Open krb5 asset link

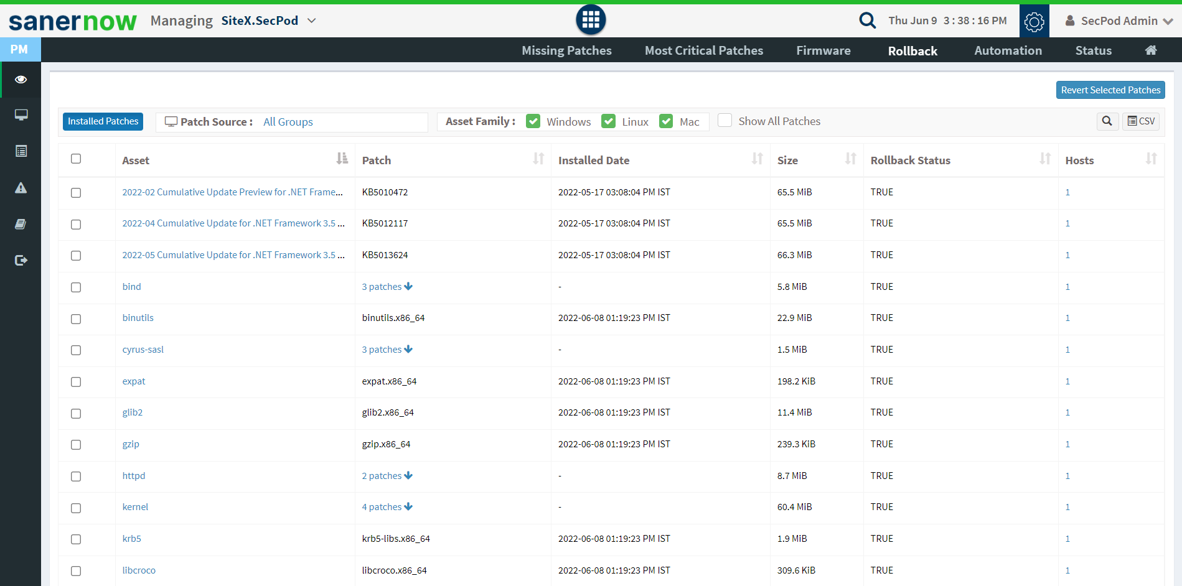[132, 539]
